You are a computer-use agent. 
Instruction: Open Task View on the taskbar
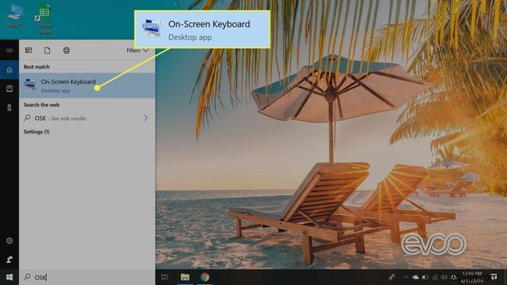165,277
